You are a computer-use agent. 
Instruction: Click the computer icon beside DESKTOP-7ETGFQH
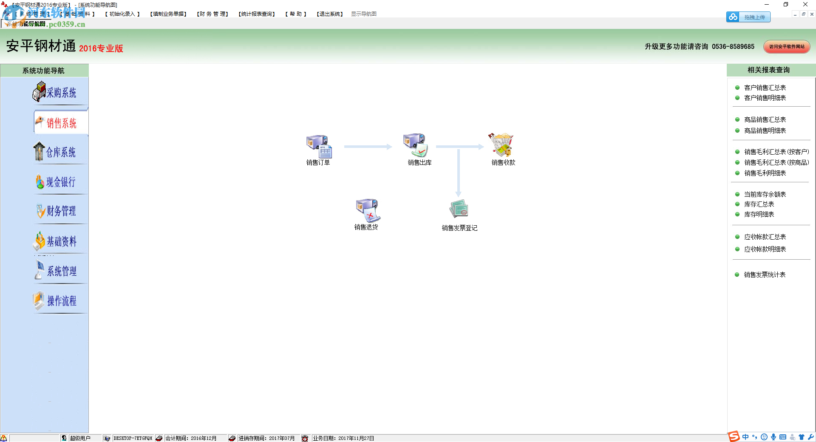point(107,438)
